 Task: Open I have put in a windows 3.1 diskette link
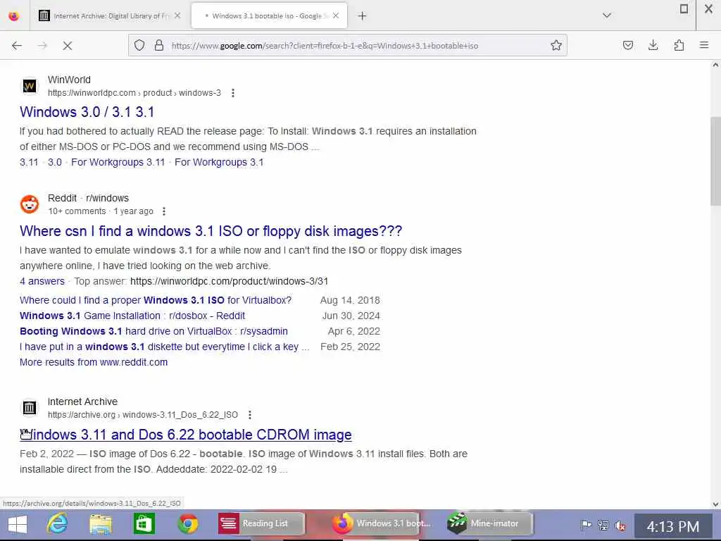pyautogui.click(x=165, y=347)
